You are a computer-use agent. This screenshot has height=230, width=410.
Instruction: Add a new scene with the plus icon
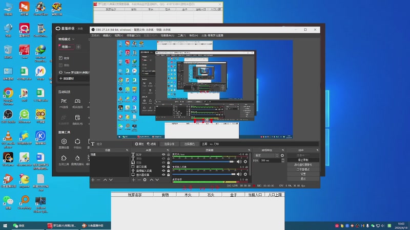pyautogui.click(x=93, y=180)
